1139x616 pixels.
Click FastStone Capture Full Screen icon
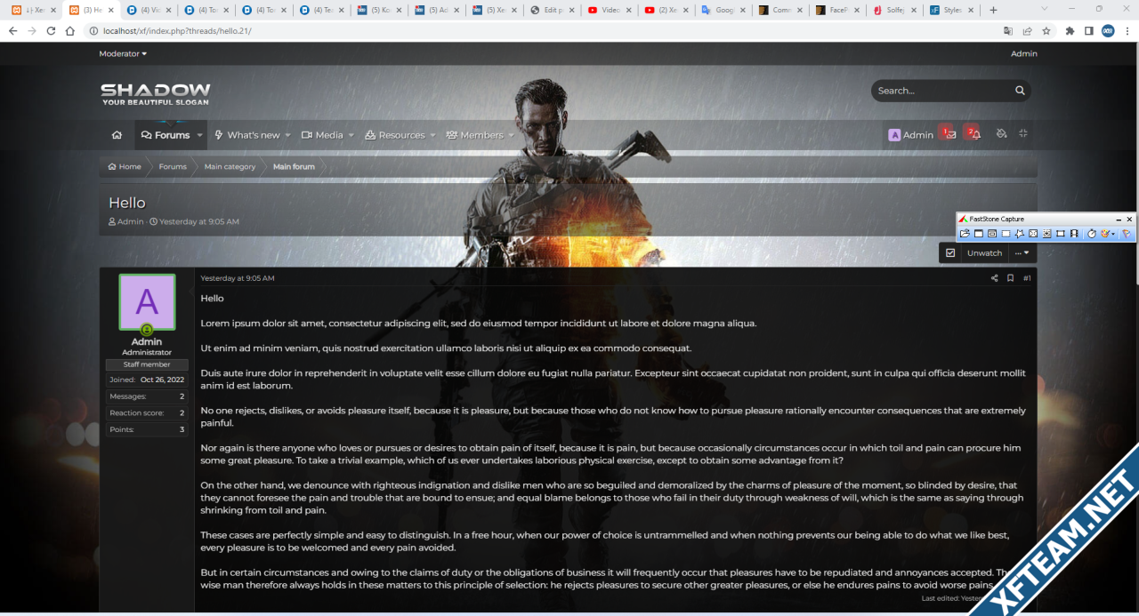1033,234
